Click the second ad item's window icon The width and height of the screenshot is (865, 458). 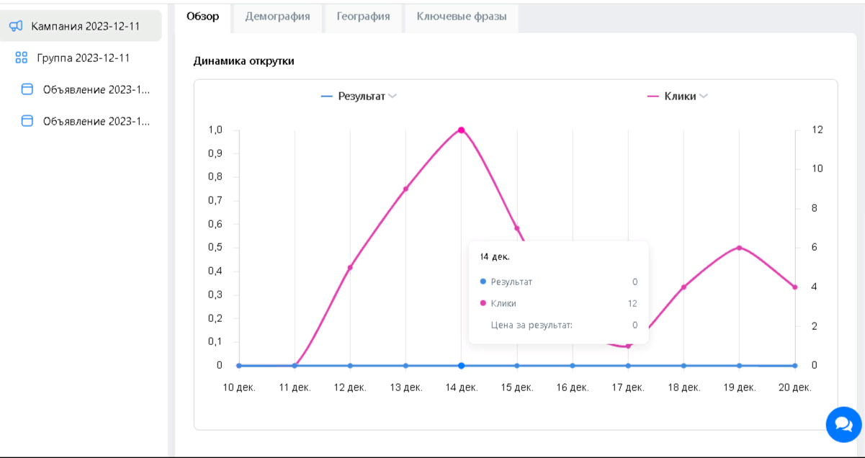[x=27, y=121]
